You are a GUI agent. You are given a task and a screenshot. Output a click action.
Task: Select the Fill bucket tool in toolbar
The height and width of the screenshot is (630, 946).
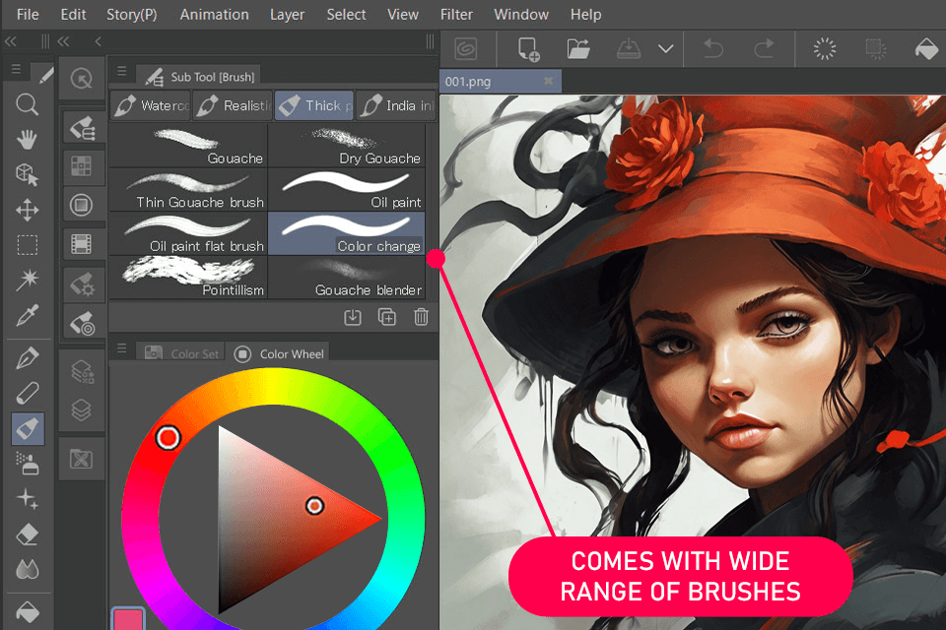tap(28, 612)
